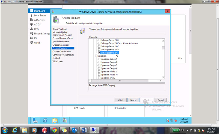Click the Action Center flag icon
220x135 pixels.
(191, 130)
